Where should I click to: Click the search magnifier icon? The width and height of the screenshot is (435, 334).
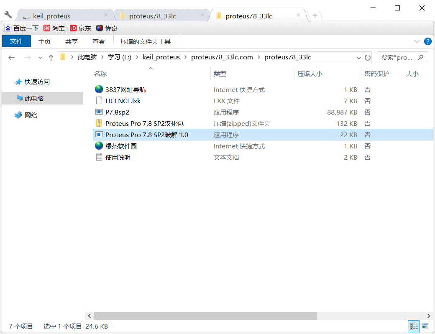point(421,57)
